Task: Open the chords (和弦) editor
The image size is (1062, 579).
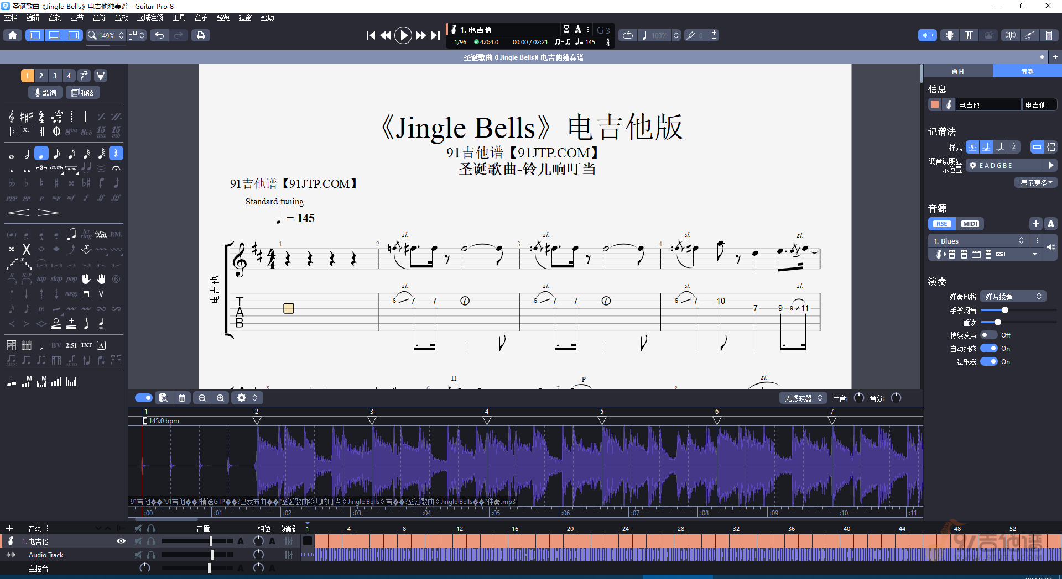Action: point(83,93)
